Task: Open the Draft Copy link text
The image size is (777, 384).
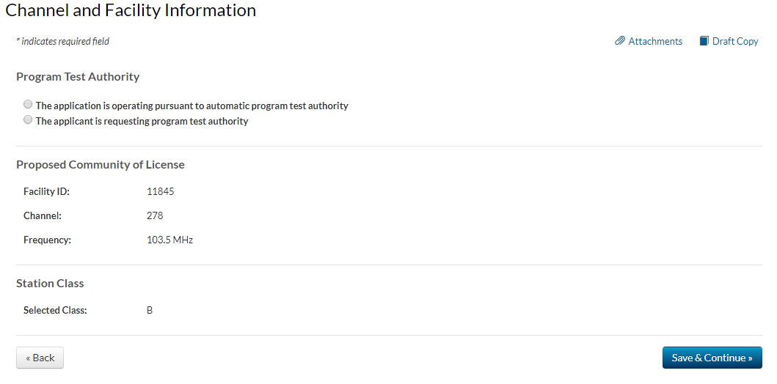Action: coord(735,41)
